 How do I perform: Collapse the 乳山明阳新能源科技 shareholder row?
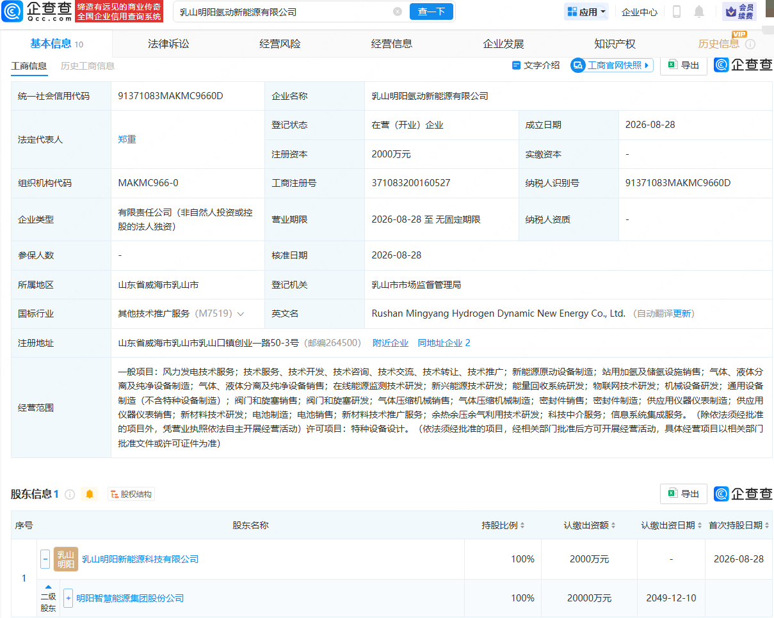(x=45, y=559)
